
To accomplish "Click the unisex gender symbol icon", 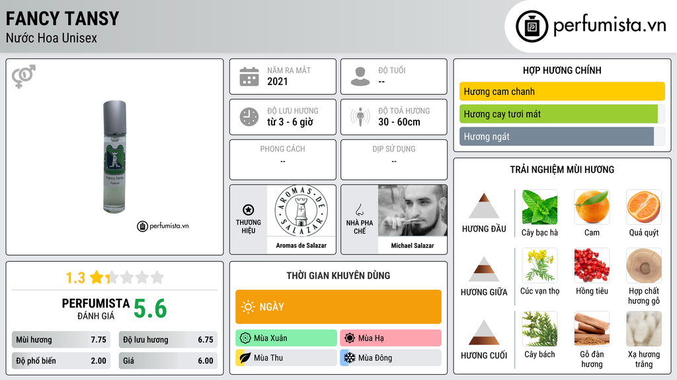I will tap(24, 77).
